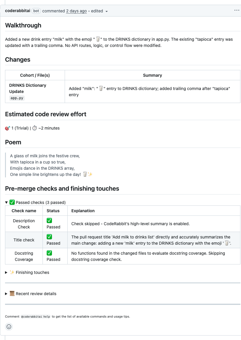The width and height of the screenshot is (241, 340).
Task: Select the @coderabbitai help command snippet
Action: 35,316
